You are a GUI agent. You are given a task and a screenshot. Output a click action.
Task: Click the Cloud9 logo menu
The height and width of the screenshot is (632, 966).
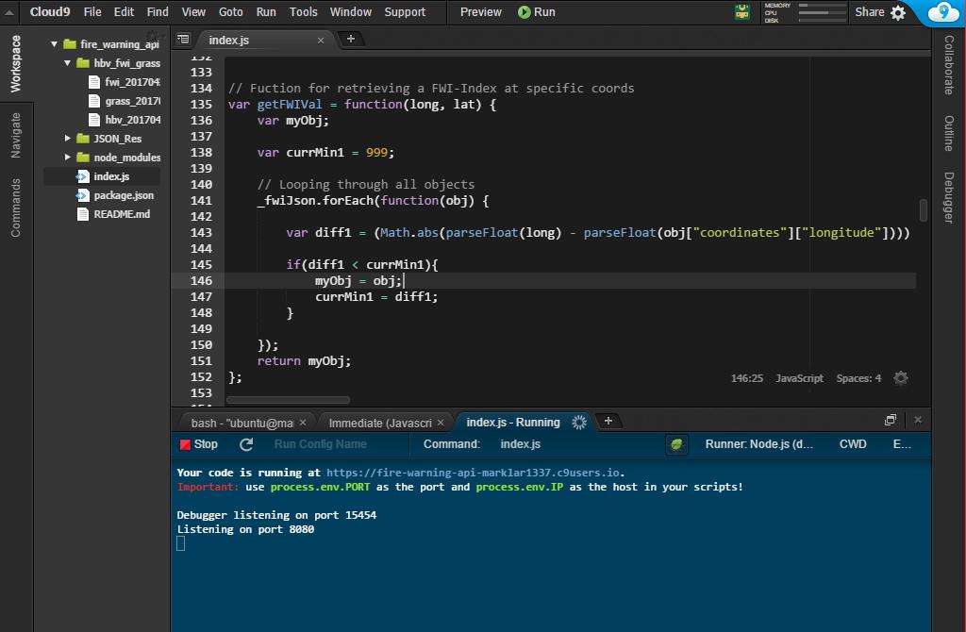tap(50, 11)
